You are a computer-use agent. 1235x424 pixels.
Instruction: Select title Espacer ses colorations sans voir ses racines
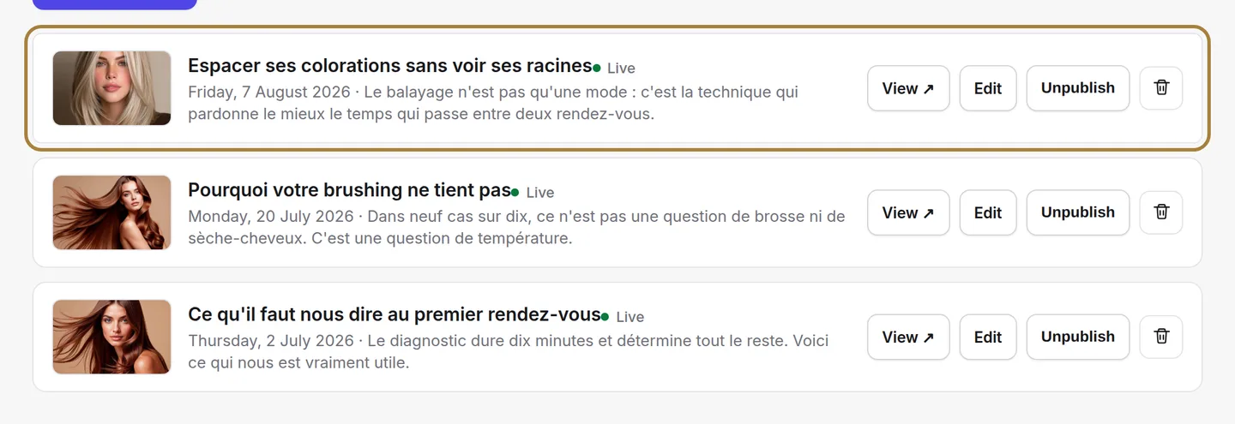[x=390, y=66]
